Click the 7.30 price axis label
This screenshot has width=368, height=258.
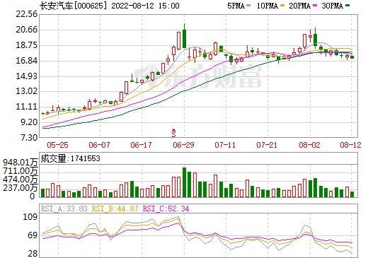29,138
